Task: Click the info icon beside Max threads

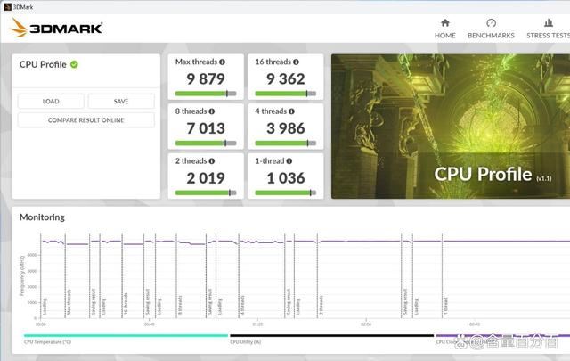Action: [222, 62]
